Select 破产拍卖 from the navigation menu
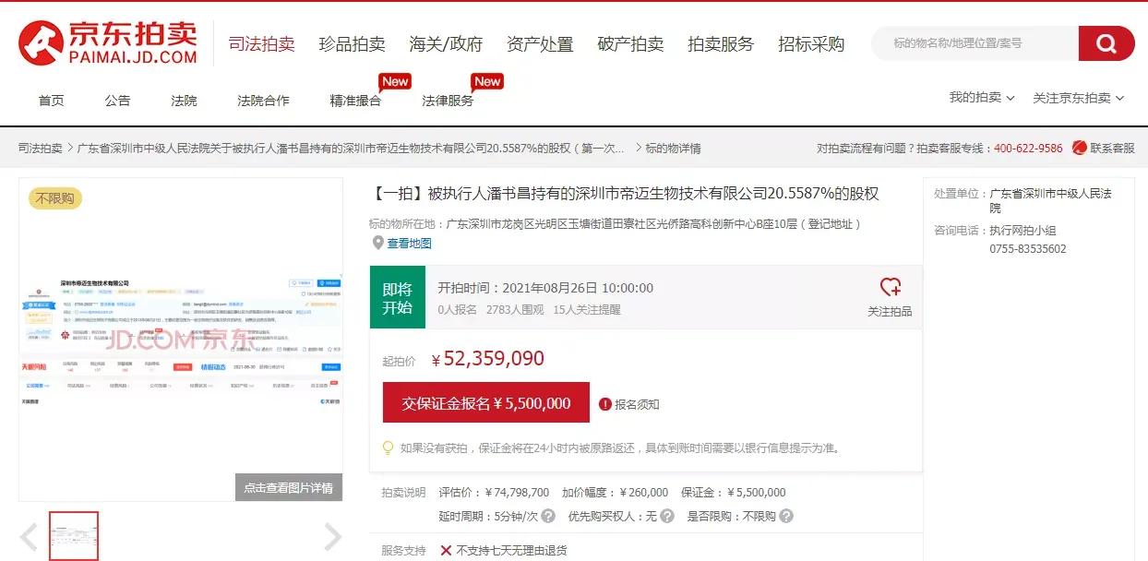Screen dimensions: 1148x561 pyautogui.click(x=630, y=43)
